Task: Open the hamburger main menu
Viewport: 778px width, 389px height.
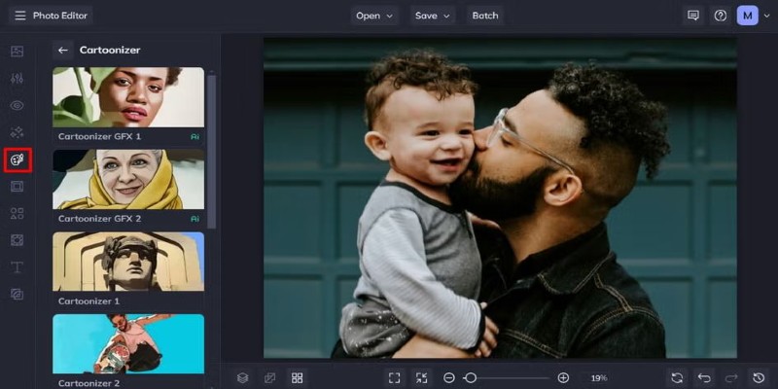Action: pos(19,16)
